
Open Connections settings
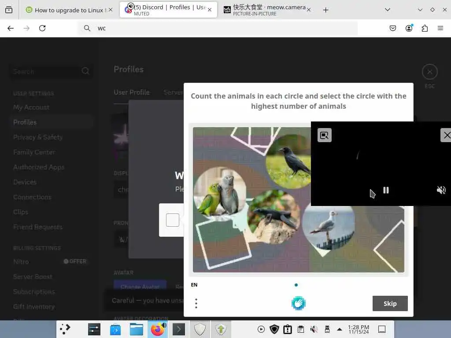(32, 197)
